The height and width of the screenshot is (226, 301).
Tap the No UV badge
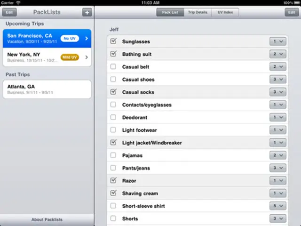coord(70,38)
